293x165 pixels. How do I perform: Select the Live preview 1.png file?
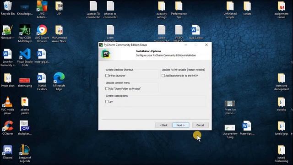[x=230, y=132]
